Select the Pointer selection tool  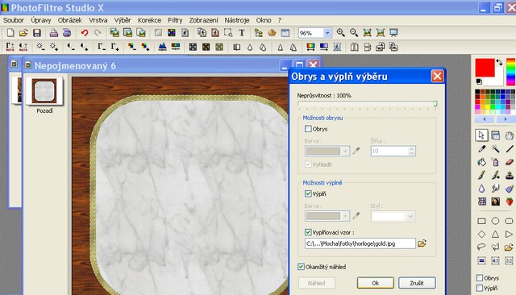pos(481,135)
